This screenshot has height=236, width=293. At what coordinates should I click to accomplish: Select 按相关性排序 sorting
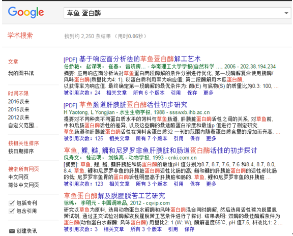coord(23,143)
